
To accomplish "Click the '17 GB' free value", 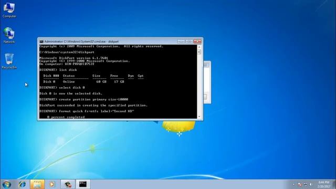I will coord(119,82).
